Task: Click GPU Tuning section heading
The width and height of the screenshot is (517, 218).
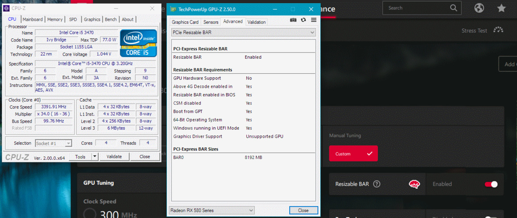Action: click(99, 183)
